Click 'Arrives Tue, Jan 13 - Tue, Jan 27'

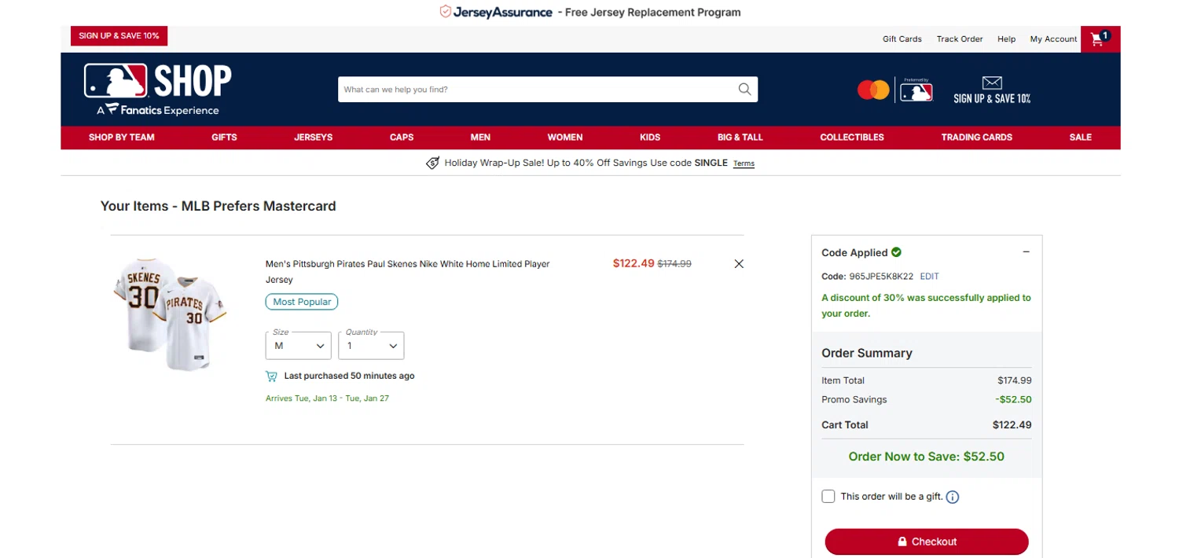coord(327,398)
